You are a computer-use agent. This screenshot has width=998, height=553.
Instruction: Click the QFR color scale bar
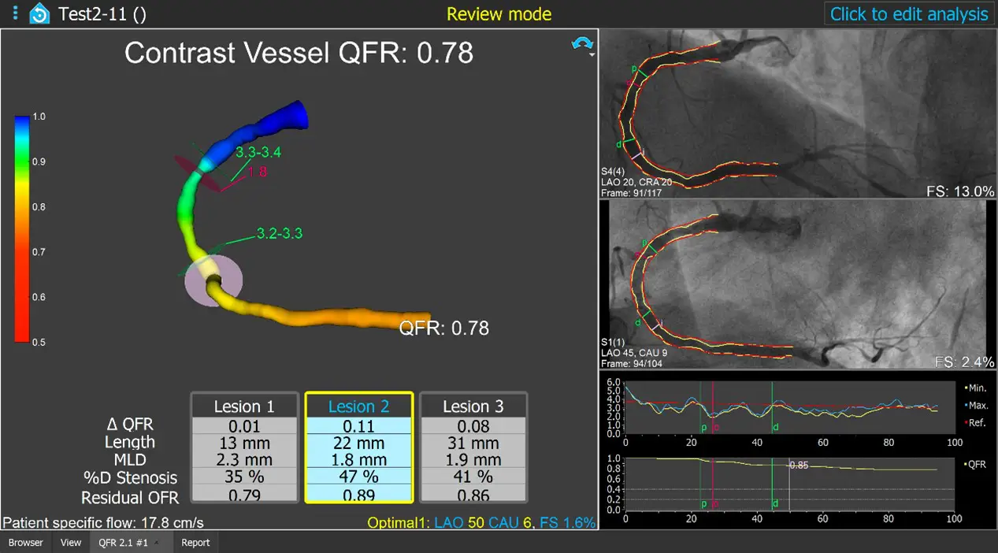click(22, 228)
